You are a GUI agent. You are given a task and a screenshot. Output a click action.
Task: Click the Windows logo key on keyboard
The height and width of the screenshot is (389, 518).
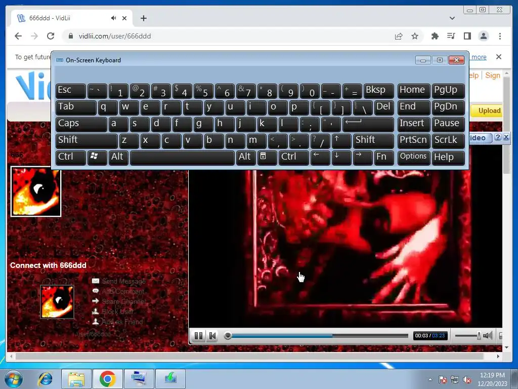pos(97,158)
